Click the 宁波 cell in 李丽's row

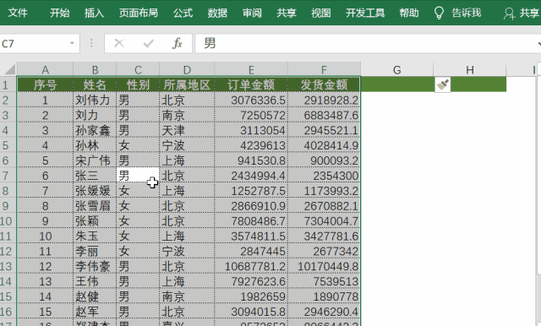click(x=187, y=251)
